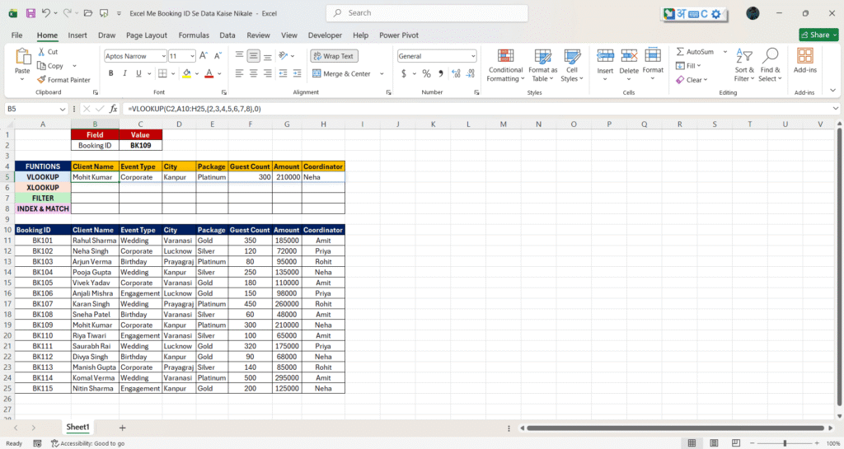The width and height of the screenshot is (844, 449).
Task: Adjust the zoom slider in status bar
Action: tap(785, 443)
